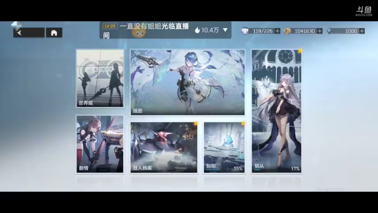This screenshot has width=378, height=213.
Task: Click the 17% progress text on 钥从
Action: click(295, 169)
